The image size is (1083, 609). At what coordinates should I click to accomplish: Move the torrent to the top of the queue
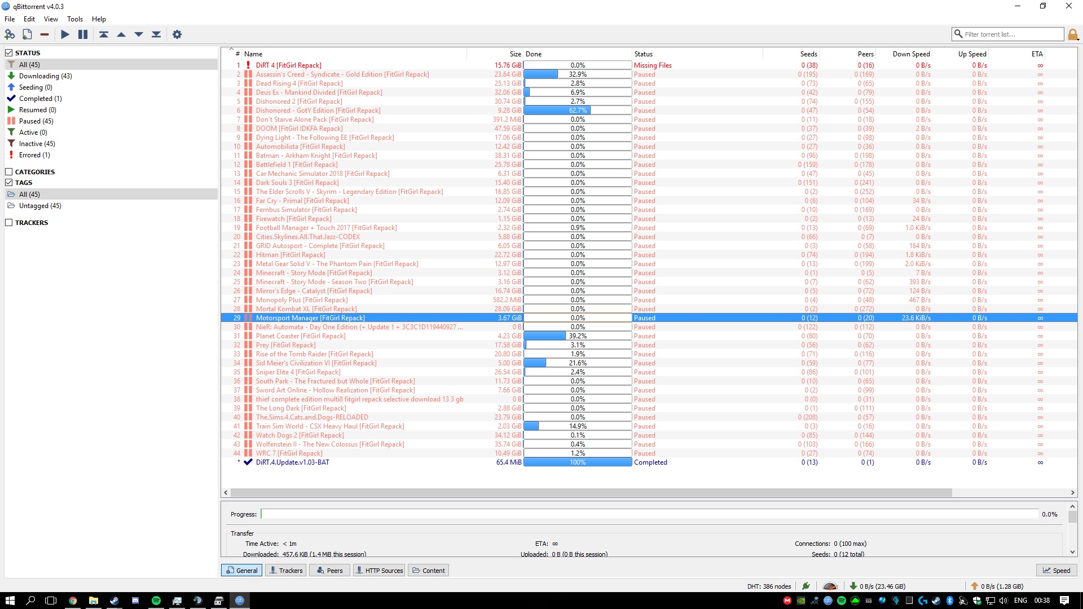[104, 34]
